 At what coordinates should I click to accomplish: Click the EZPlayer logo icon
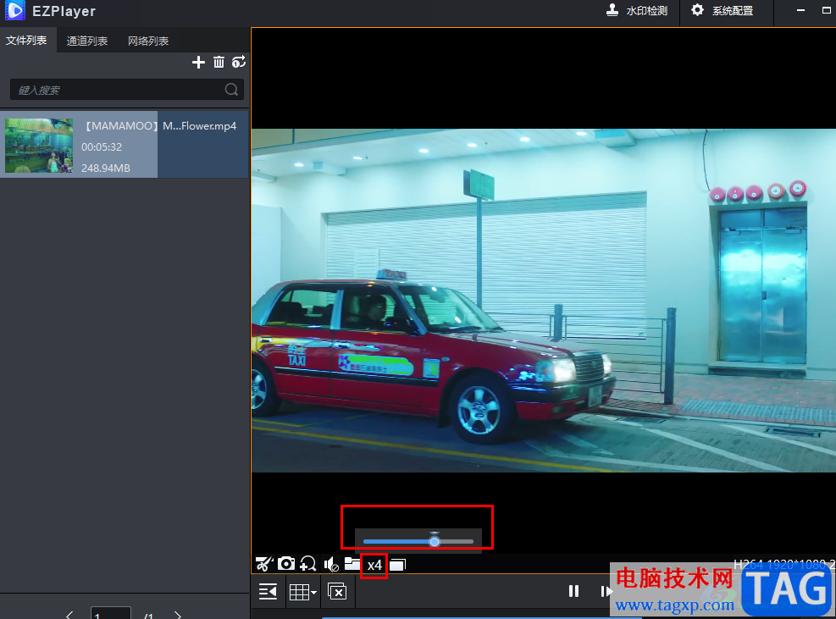click(x=15, y=10)
